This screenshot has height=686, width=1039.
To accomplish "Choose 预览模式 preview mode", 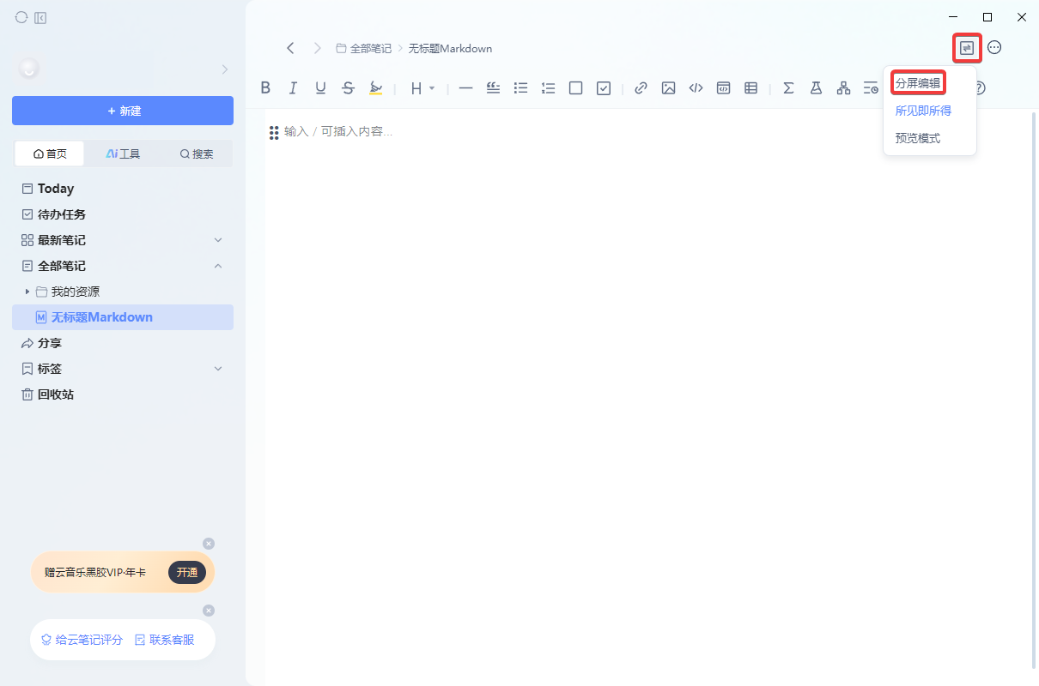I will pyautogui.click(x=918, y=138).
